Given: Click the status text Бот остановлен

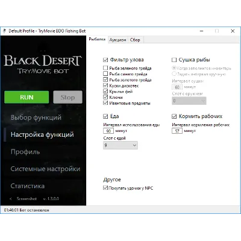Looking at the screenshot, I should 34,210.
